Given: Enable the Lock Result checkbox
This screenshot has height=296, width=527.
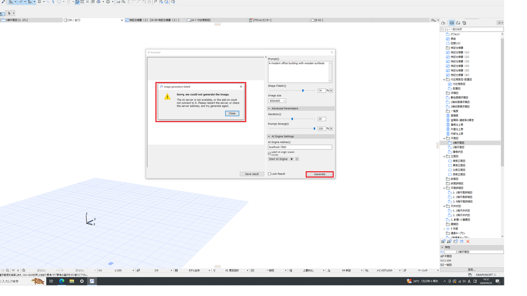Looking at the screenshot, I should [270, 174].
